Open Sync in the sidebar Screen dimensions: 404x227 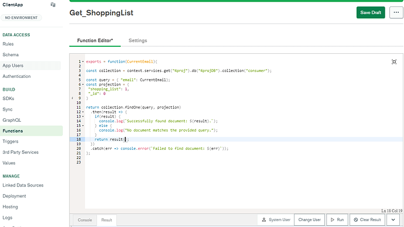(8, 109)
